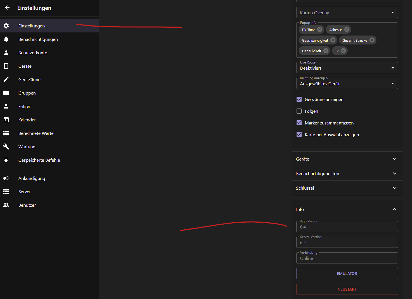Remove the Genauigkeit chip
Viewport: 412px width, 299px height.
click(x=326, y=51)
